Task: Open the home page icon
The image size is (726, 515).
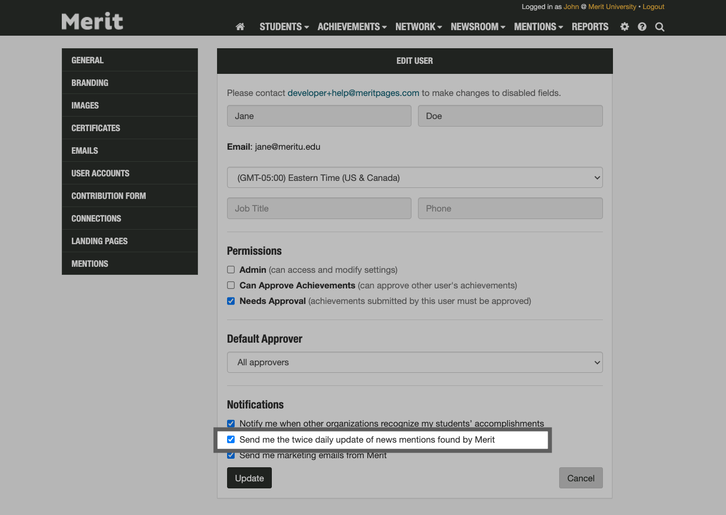Action: [x=240, y=27]
